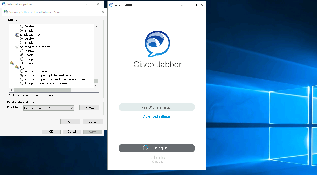The width and height of the screenshot is (317, 175).
Task: Choose Prompt for user name and password
Action: point(22,83)
